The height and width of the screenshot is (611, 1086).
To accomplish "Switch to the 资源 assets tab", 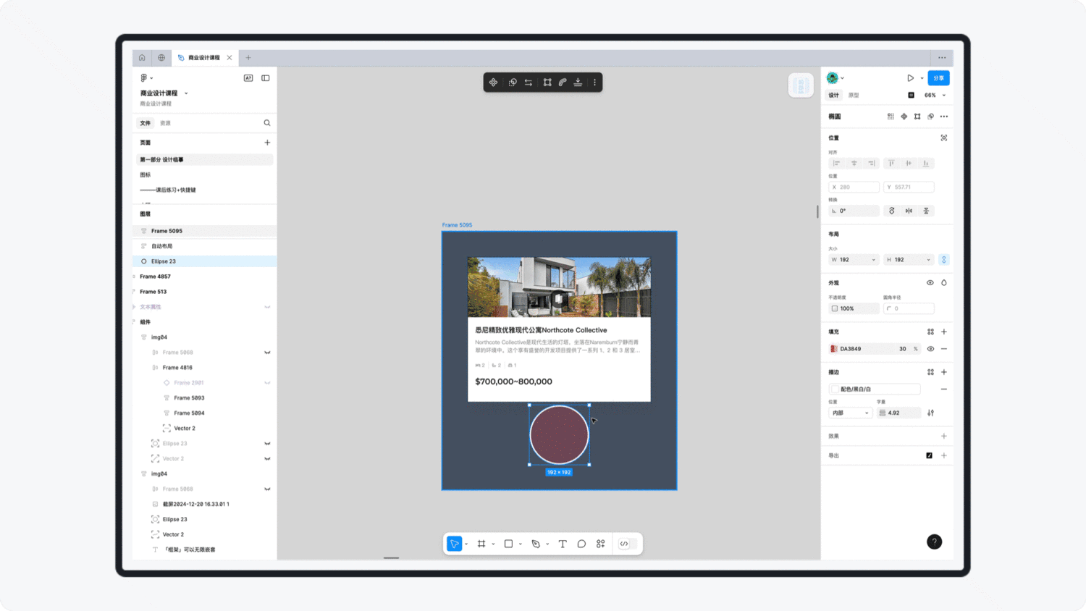I will [165, 123].
